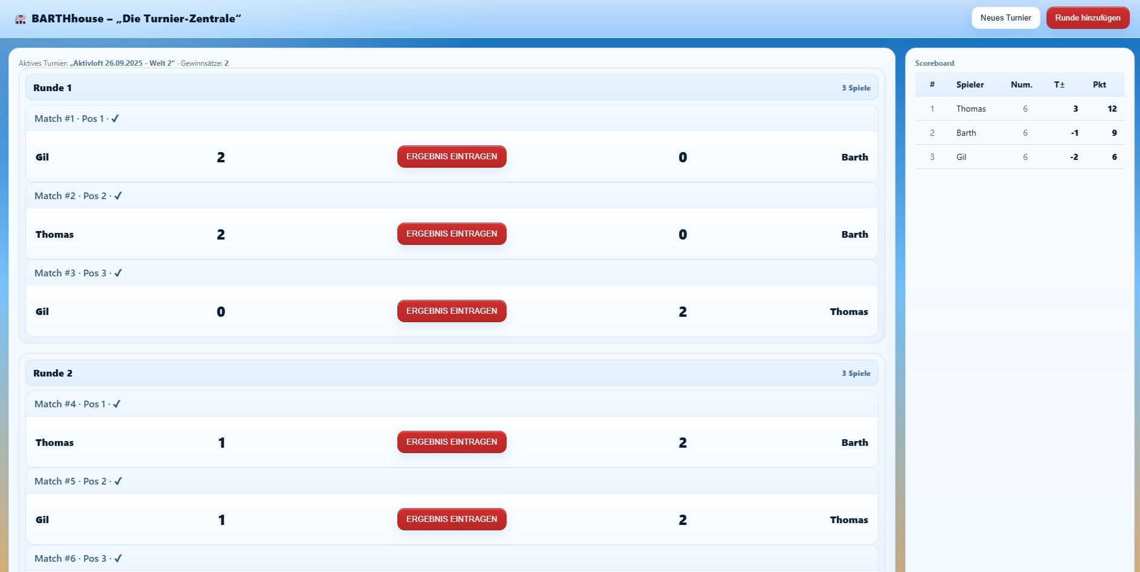
Task: Select the Pkt column header in Scoreboard
Action: pos(1099,85)
